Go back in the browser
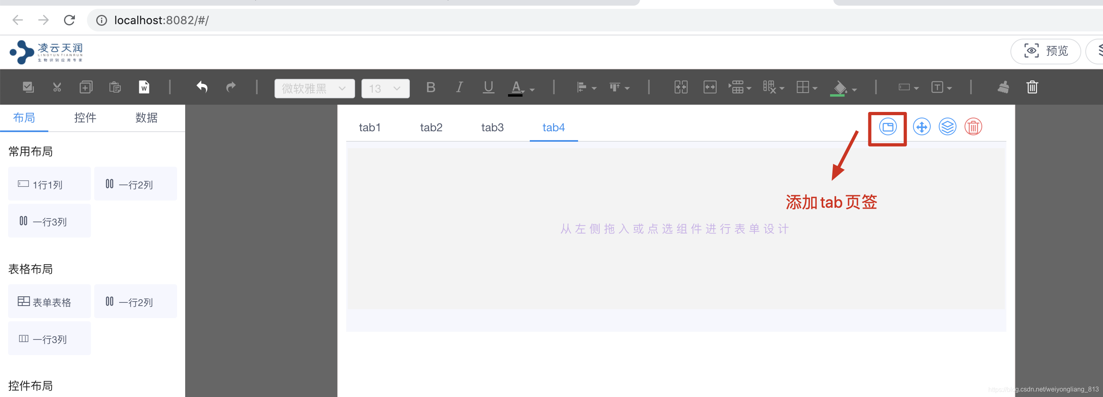 (18, 20)
